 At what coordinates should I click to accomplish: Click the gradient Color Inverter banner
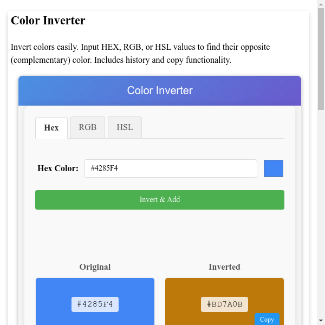[160, 90]
